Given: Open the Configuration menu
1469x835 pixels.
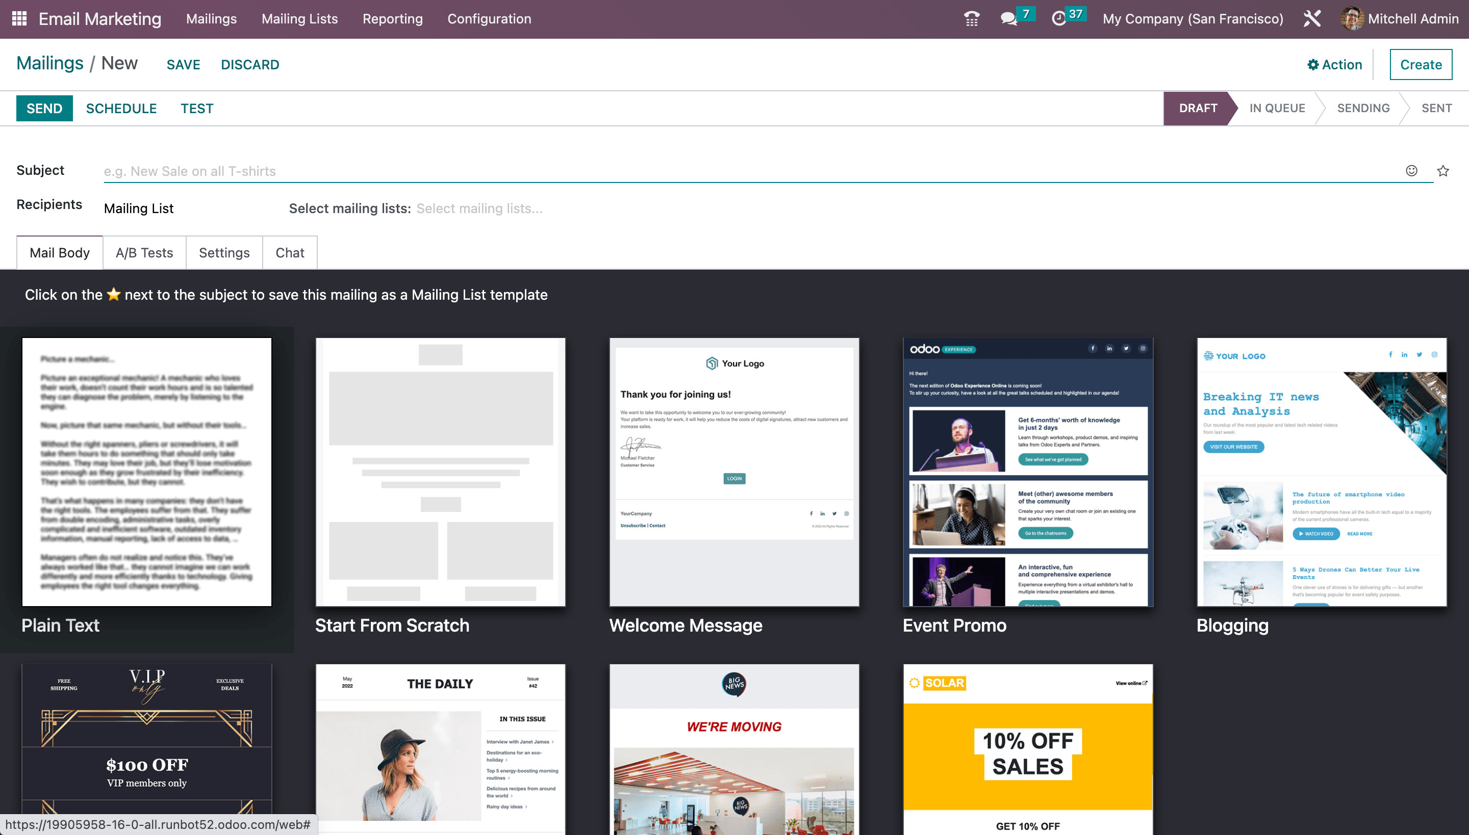Looking at the screenshot, I should tap(489, 19).
